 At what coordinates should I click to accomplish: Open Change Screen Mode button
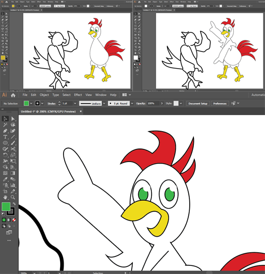[9, 233]
